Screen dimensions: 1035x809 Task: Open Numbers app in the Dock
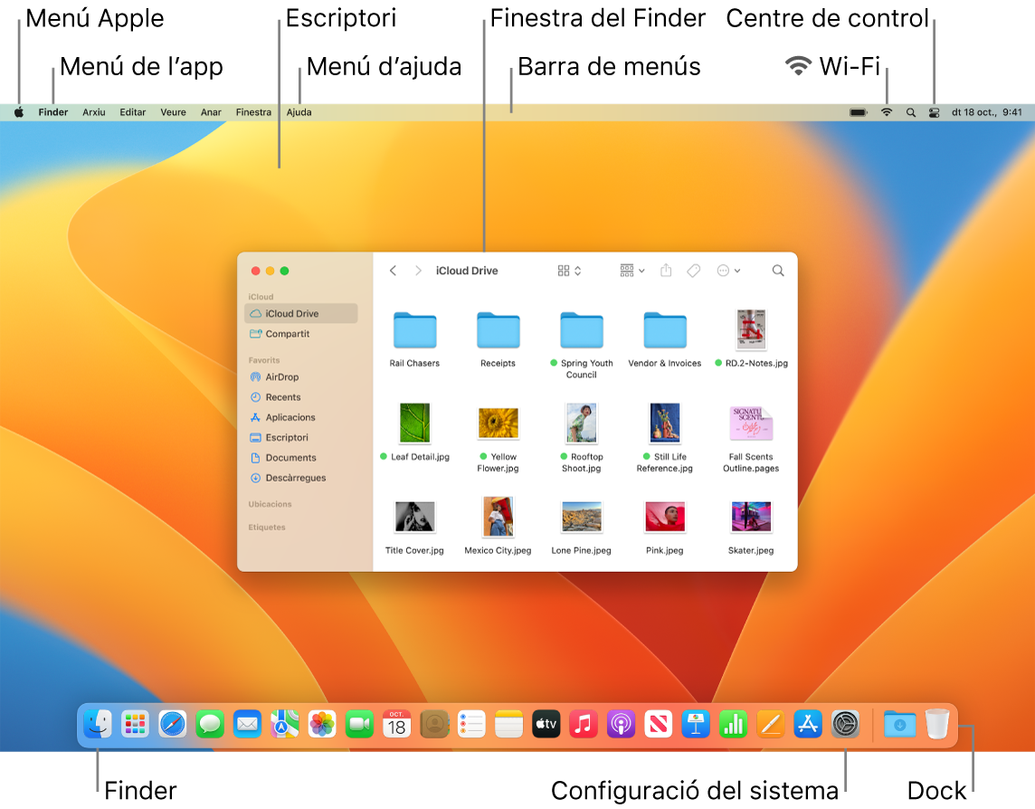point(734,725)
